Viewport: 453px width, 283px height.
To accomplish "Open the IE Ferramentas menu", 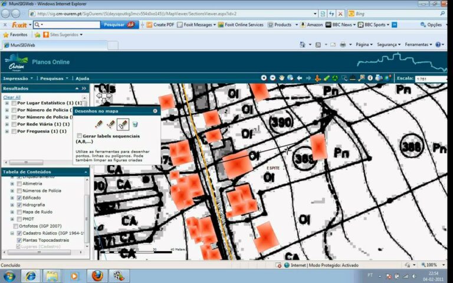I will [x=418, y=45].
